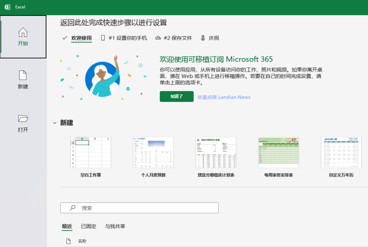Screen dimensions: 368x247
Task: Open the 开始 home section in sidebar
Action: tap(23, 37)
